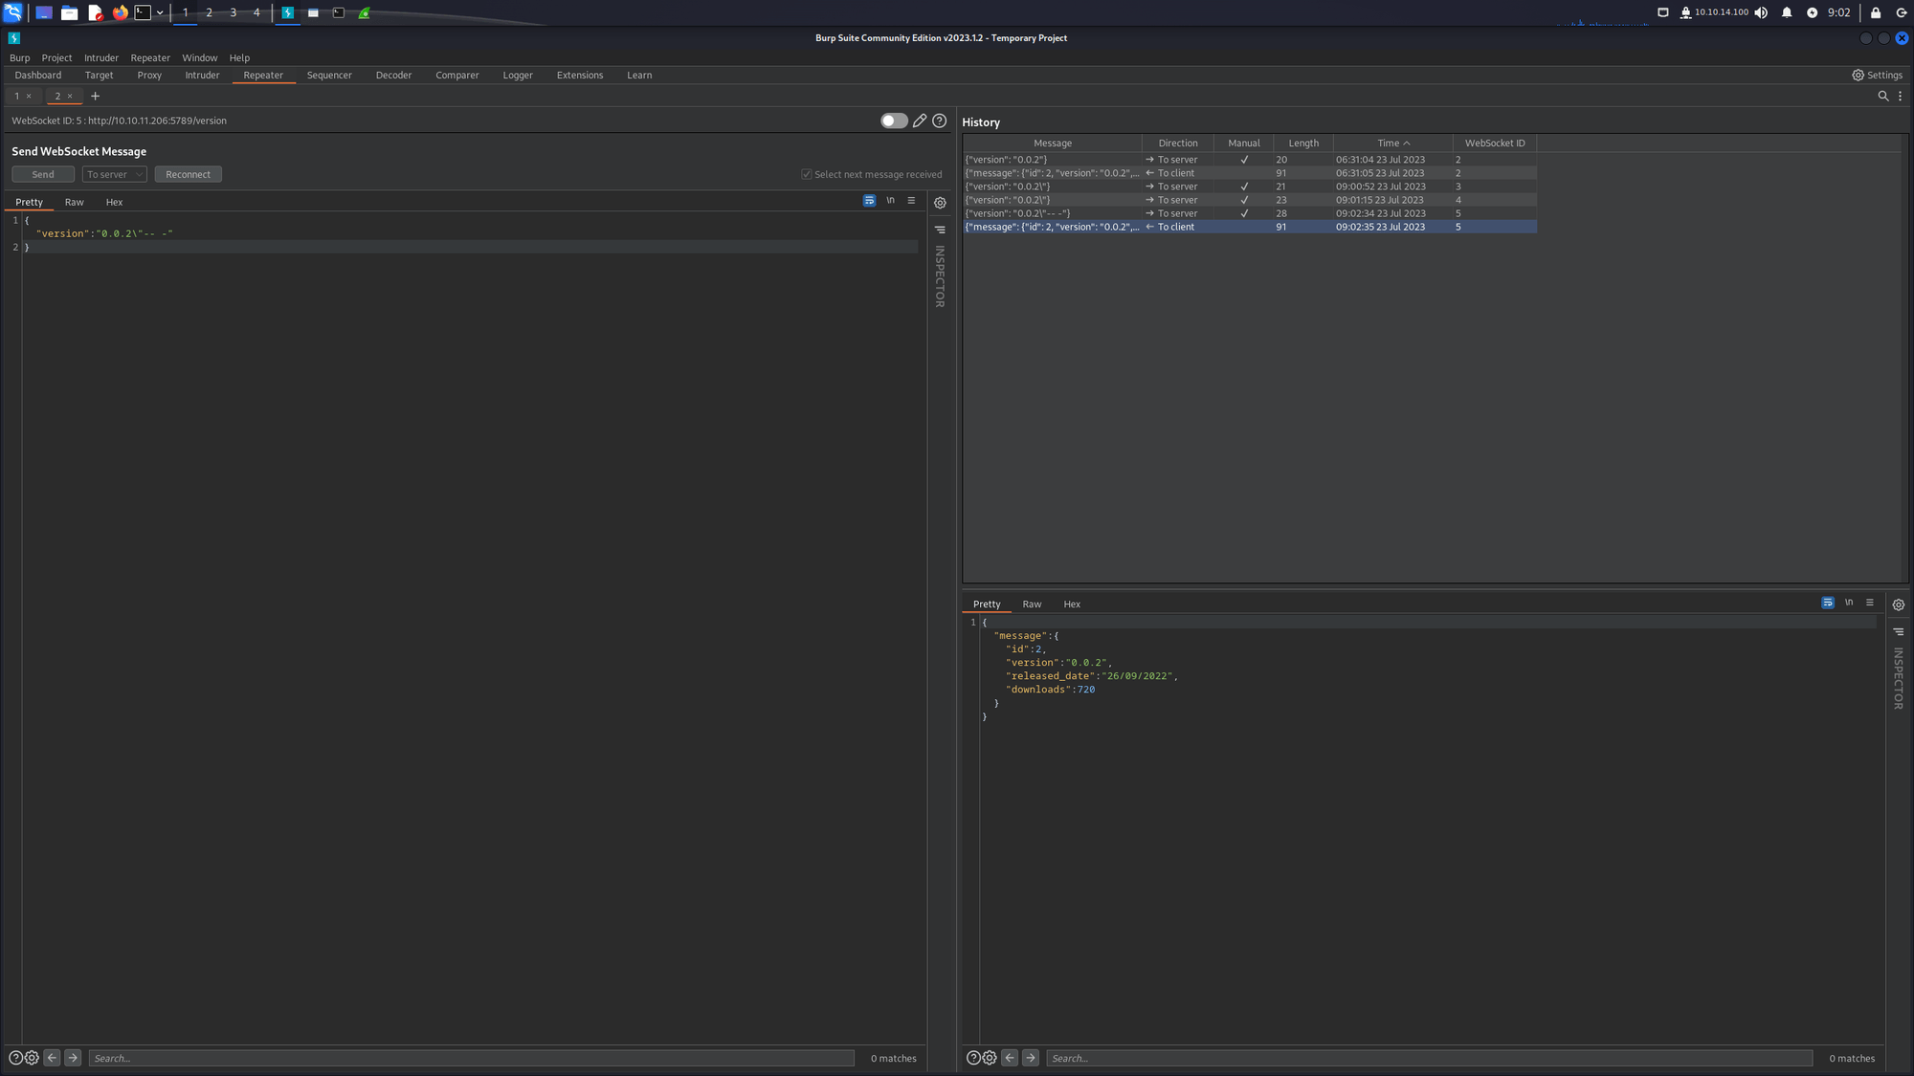Open the Repeater tab kebab options menu
This screenshot has height=1076, width=1914.
[x=1900, y=96]
